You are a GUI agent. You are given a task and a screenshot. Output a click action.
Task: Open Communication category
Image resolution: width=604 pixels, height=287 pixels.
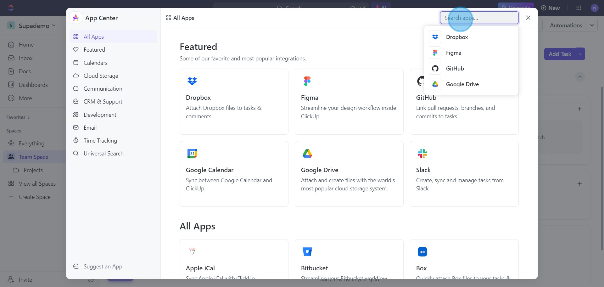click(113, 88)
